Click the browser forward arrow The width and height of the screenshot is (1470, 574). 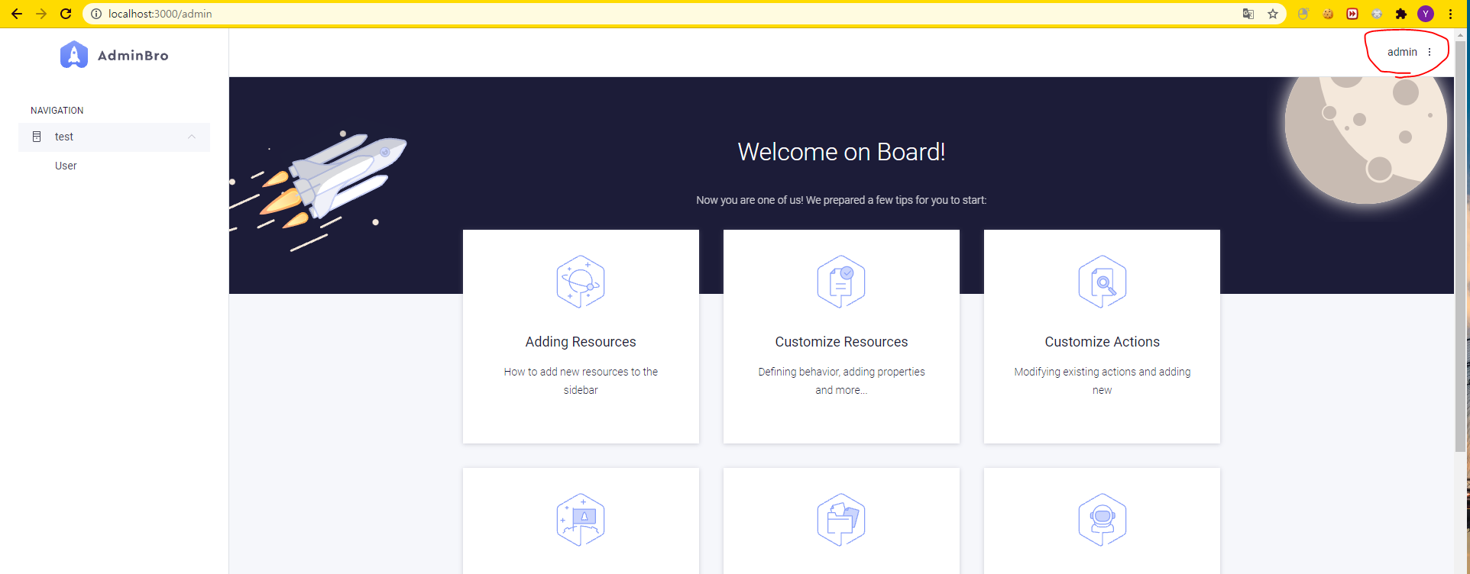41,14
